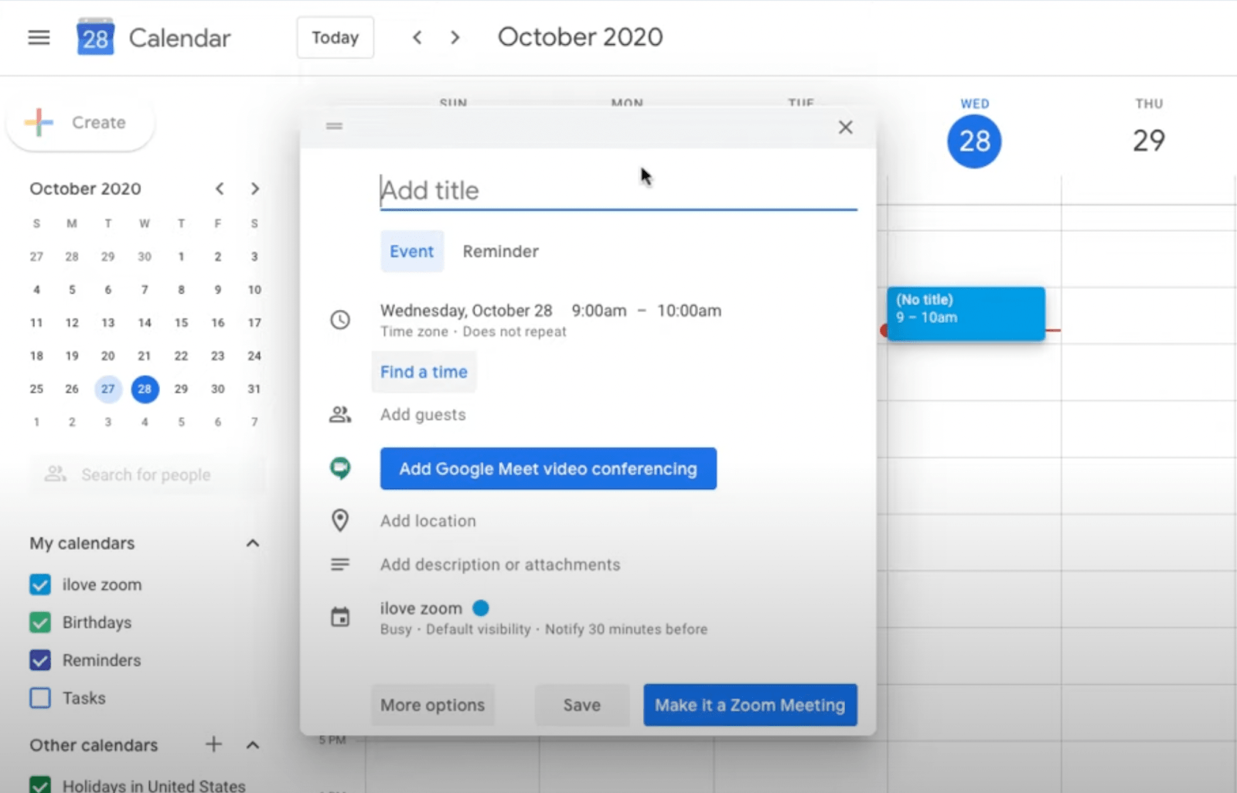This screenshot has width=1237, height=793.
Task: Click the location pin icon
Action: pos(340,520)
